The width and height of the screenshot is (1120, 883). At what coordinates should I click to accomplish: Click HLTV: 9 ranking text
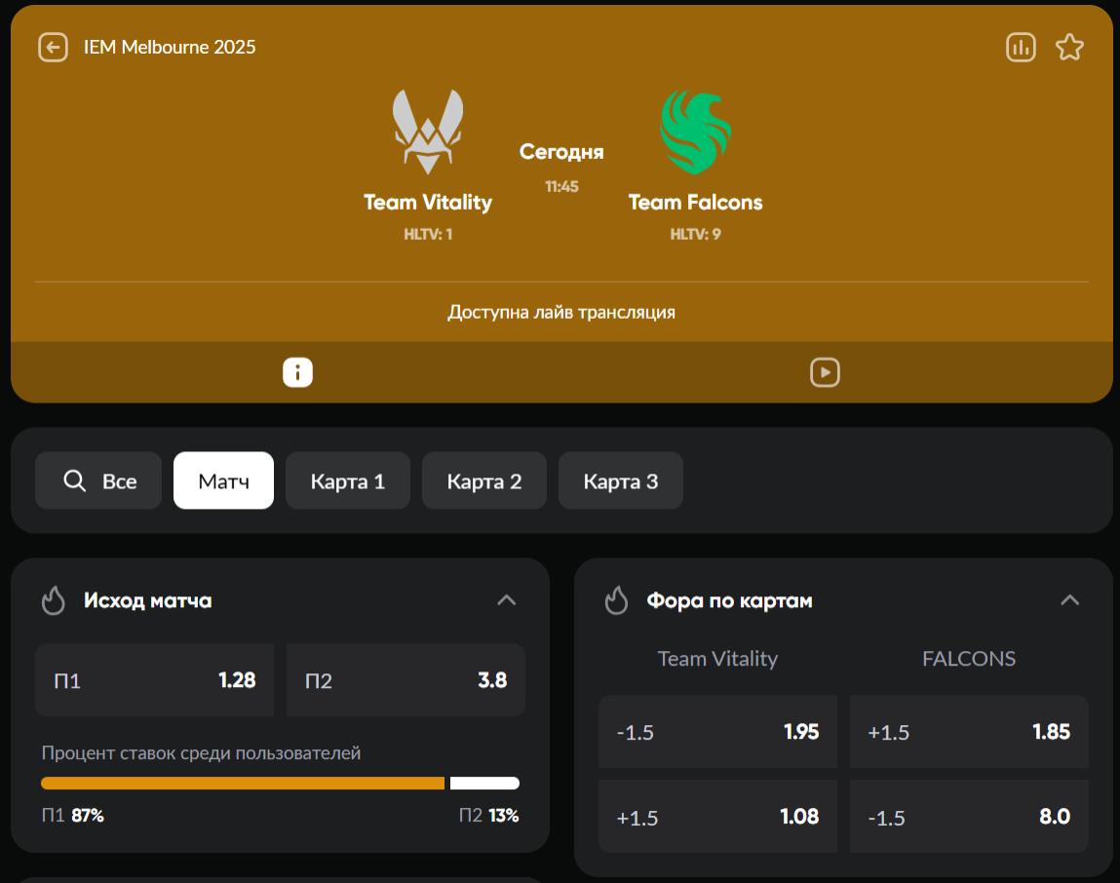(696, 234)
